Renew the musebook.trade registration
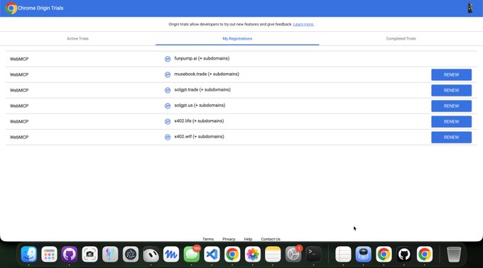 coord(451,74)
